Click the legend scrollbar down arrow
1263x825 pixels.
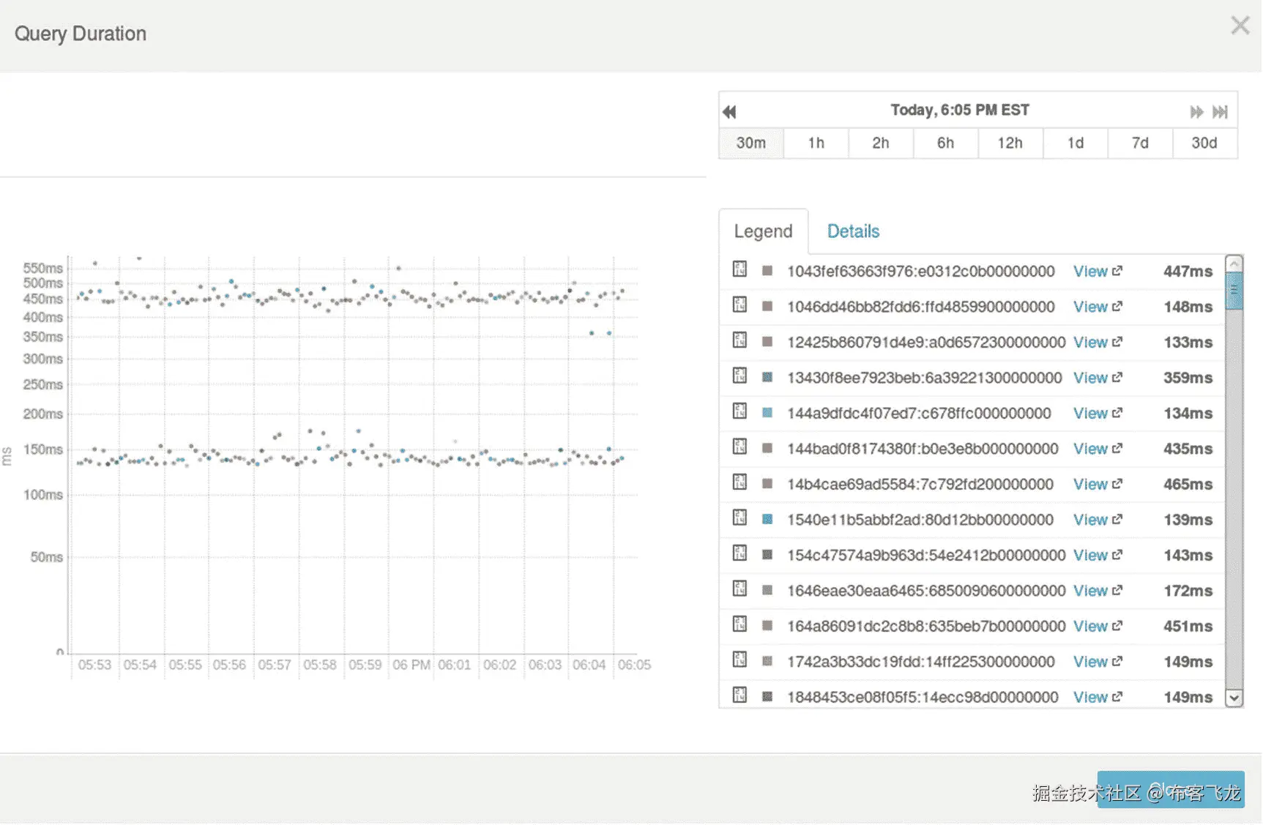point(1234,698)
